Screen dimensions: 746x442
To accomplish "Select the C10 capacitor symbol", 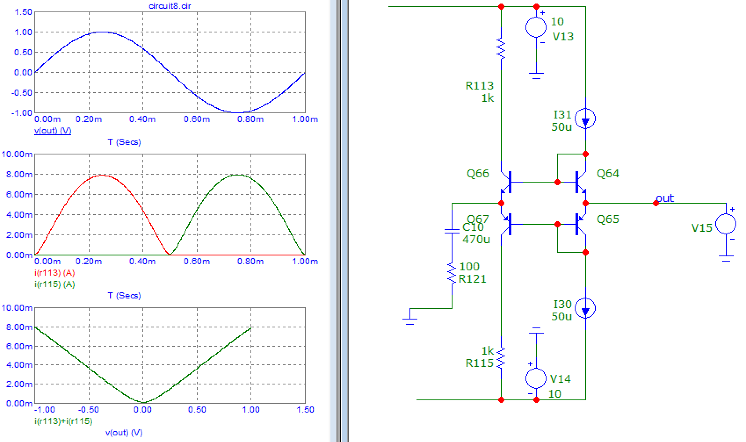I will [x=452, y=230].
